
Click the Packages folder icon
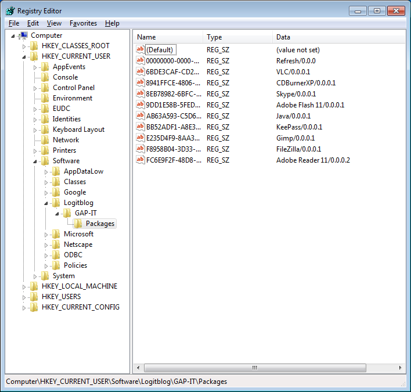coord(78,224)
